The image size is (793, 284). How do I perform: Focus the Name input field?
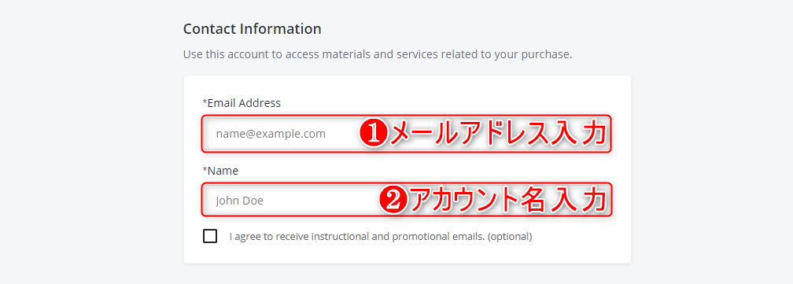click(x=407, y=200)
